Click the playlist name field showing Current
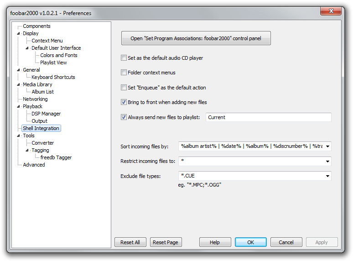Screen dimensions: 353x261 [x=268, y=117]
